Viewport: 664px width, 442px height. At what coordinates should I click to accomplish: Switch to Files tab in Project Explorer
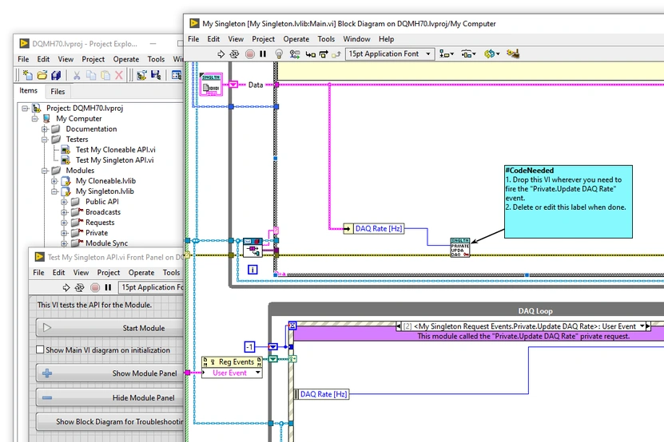click(58, 92)
